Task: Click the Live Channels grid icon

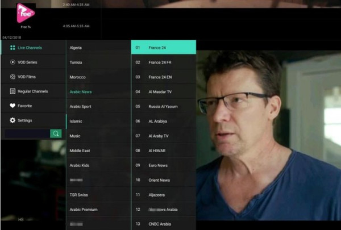Action: pyautogui.click(x=13, y=48)
